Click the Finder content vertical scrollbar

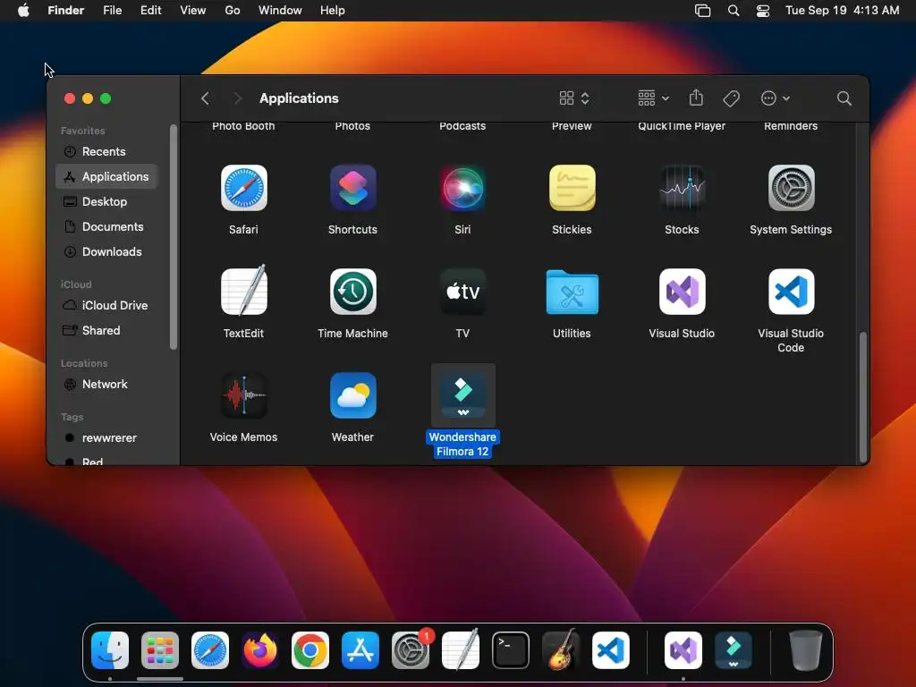pos(863,397)
